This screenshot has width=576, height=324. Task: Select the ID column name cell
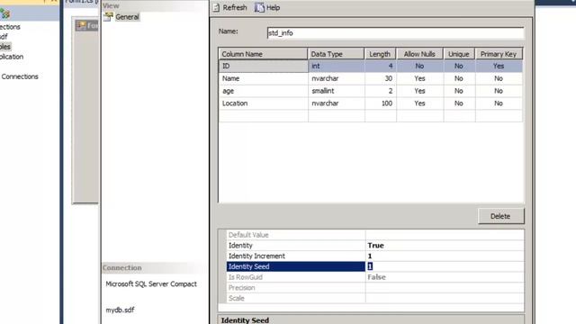pyautogui.click(x=264, y=66)
